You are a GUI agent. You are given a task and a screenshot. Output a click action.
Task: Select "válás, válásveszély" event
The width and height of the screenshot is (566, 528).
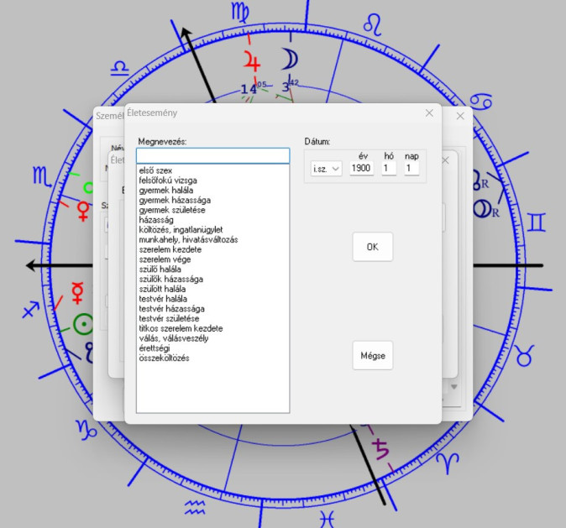click(x=173, y=338)
